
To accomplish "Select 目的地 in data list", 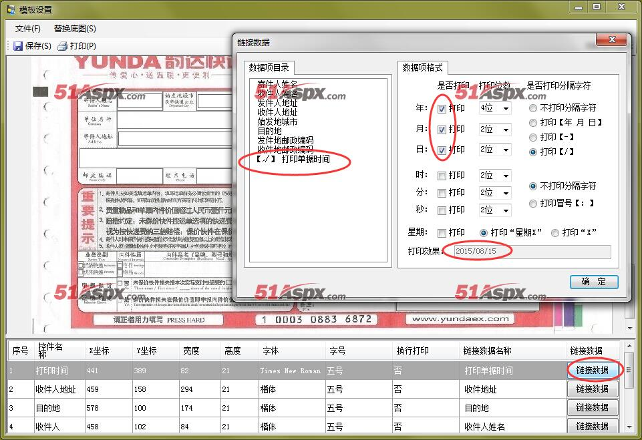I will coord(269,131).
